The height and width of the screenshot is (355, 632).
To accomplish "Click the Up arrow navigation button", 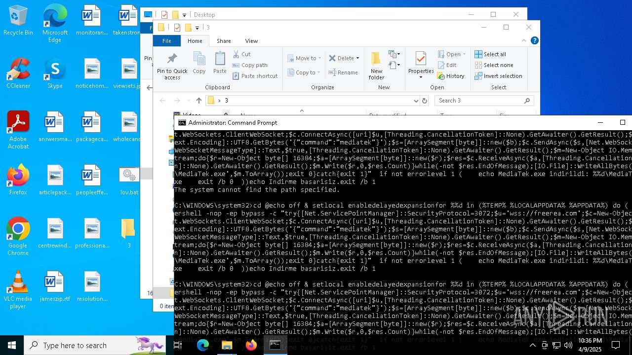I will (198, 101).
